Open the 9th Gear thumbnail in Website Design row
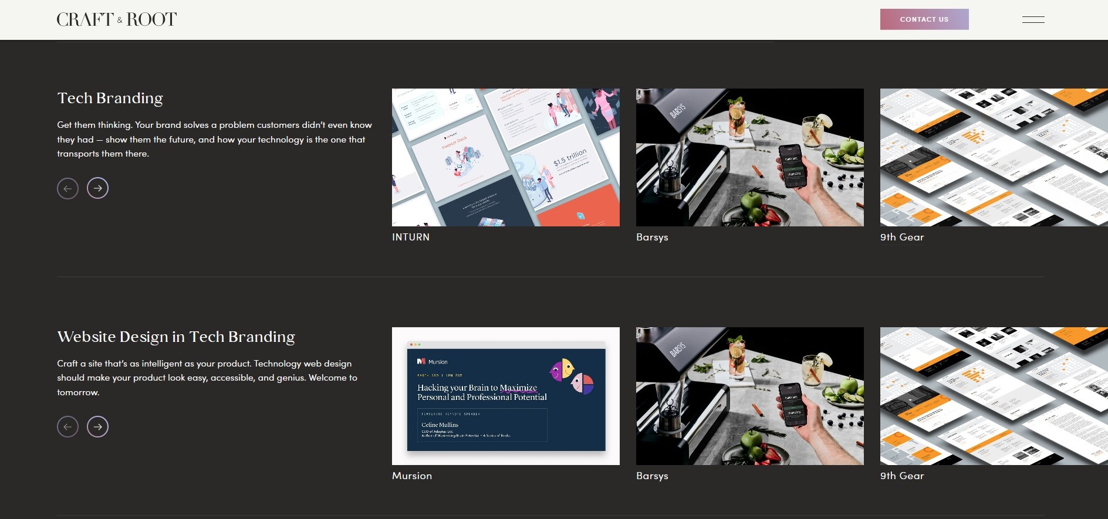Image resolution: width=1108 pixels, height=519 pixels. [994, 396]
